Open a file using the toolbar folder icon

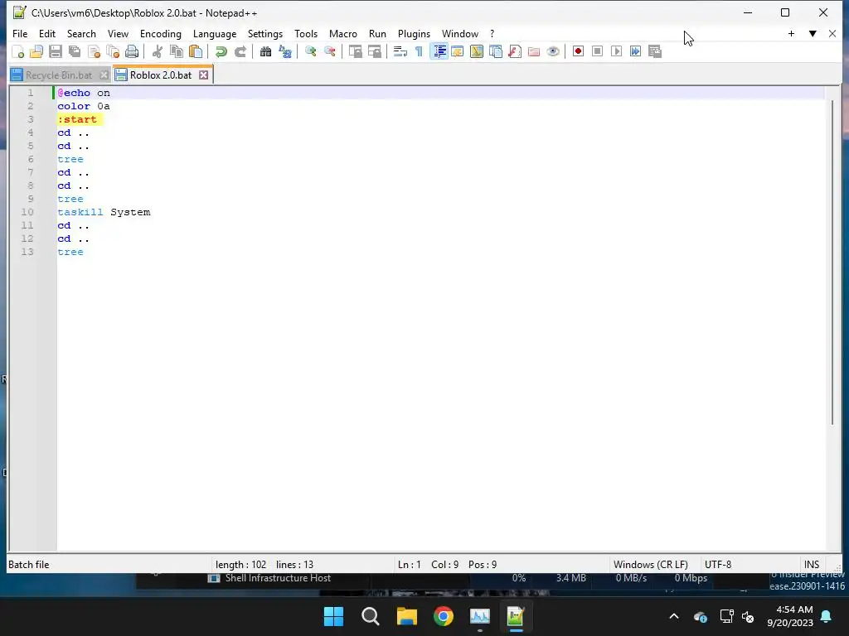coord(36,51)
